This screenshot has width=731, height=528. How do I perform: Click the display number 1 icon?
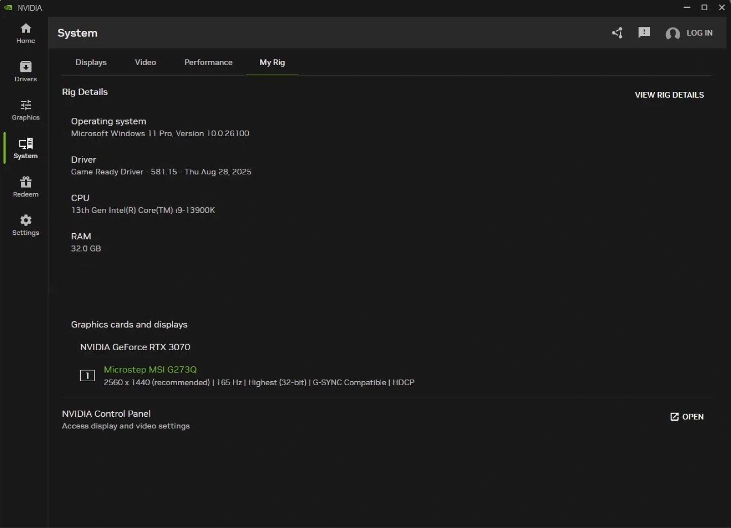click(x=87, y=376)
